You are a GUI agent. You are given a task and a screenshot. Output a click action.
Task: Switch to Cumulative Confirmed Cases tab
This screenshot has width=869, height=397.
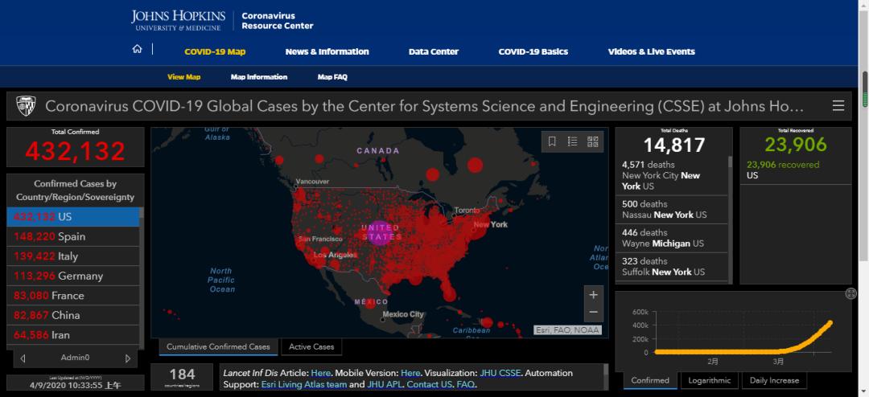(x=218, y=346)
